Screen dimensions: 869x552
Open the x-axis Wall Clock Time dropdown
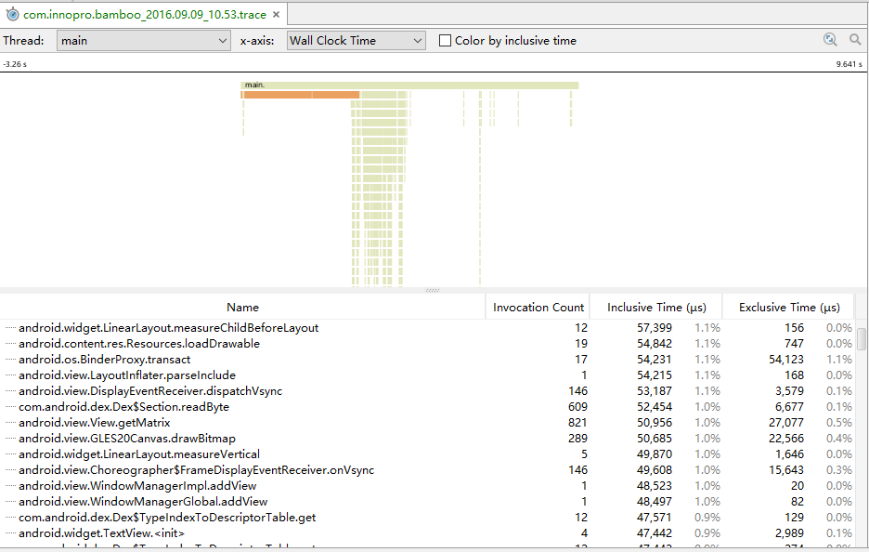click(x=356, y=40)
